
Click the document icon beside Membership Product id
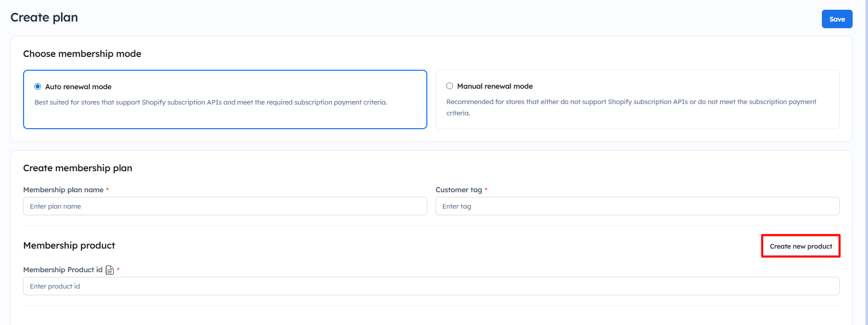click(110, 270)
